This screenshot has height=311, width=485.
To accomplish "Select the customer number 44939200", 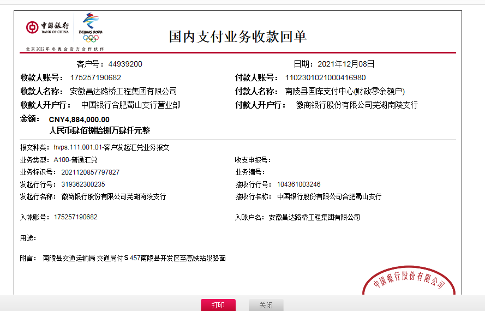I will coord(125,64).
